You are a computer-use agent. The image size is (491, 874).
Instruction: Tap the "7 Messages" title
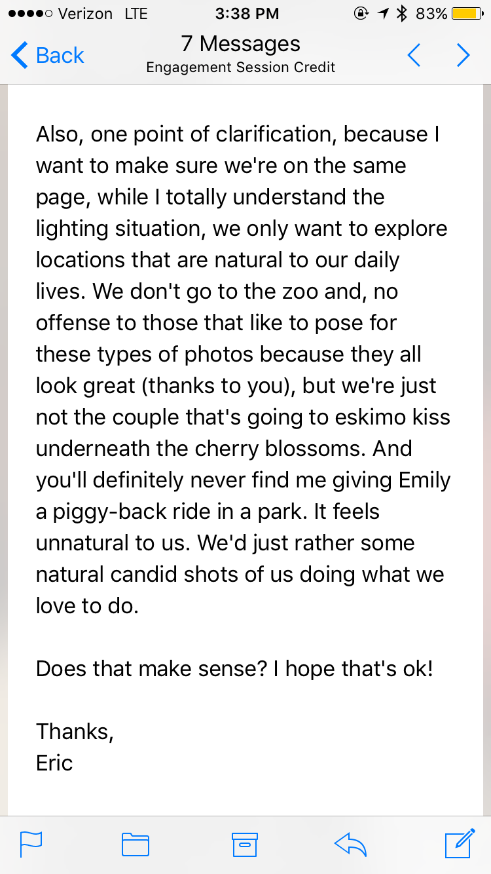(241, 44)
